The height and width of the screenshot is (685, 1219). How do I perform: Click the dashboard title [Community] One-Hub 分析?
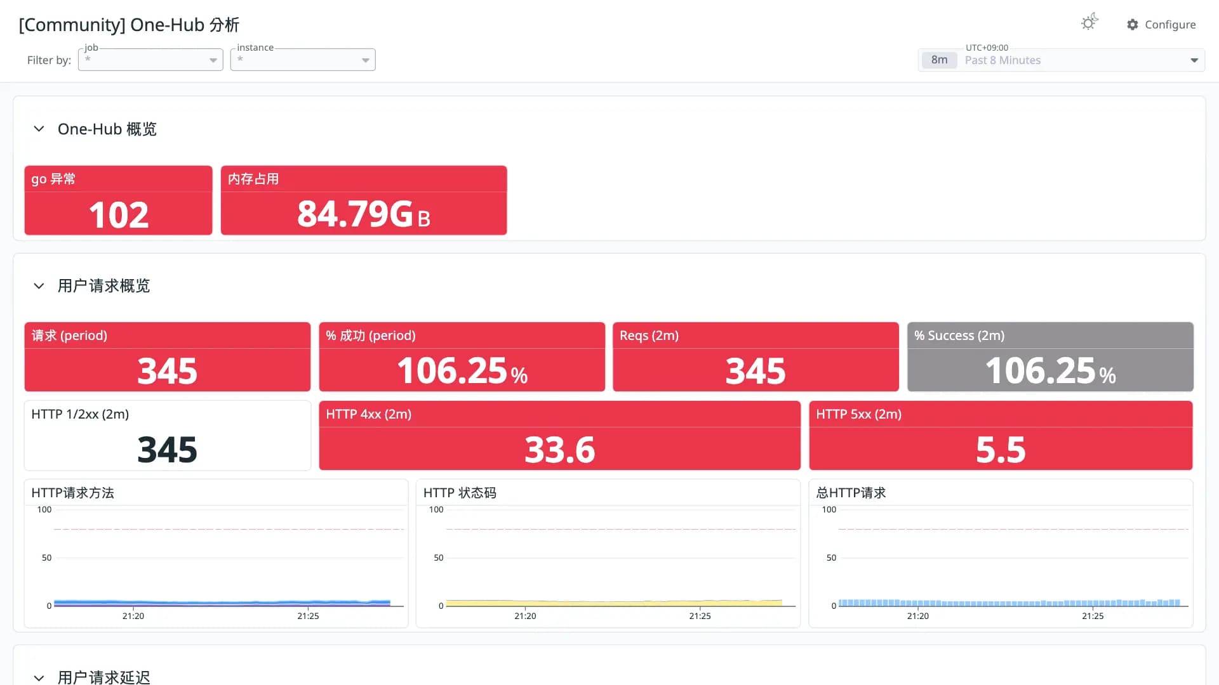tap(129, 25)
